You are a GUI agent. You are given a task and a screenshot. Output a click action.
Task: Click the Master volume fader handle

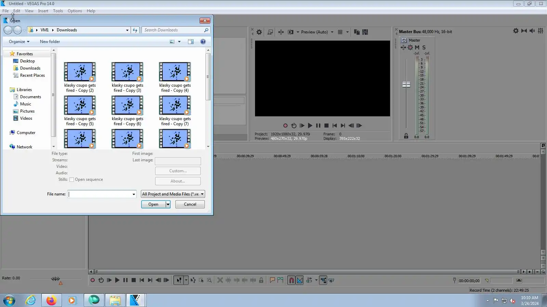pos(406,84)
